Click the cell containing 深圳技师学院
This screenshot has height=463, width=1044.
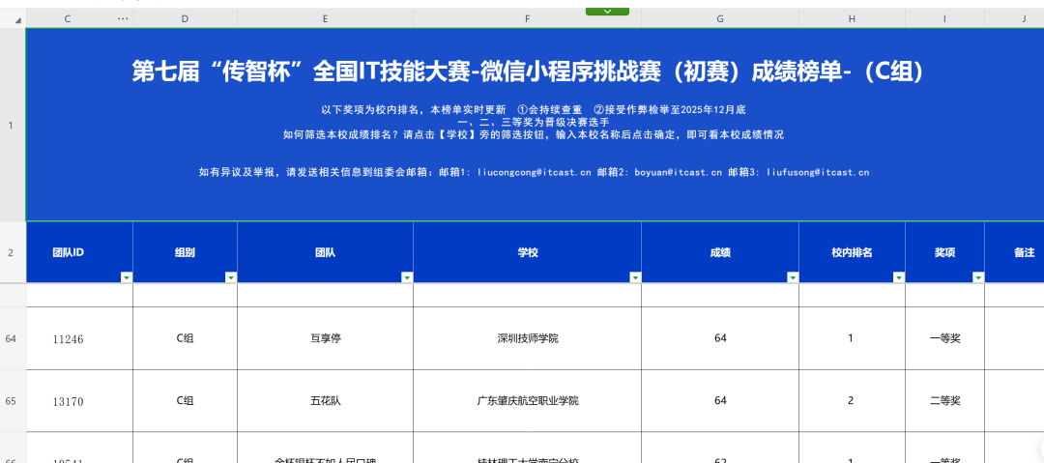tap(527, 339)
